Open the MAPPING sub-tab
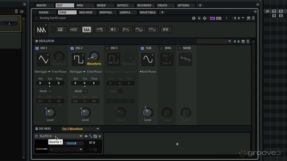The width and height of the screenshot is (287, 161). point(107,13)
